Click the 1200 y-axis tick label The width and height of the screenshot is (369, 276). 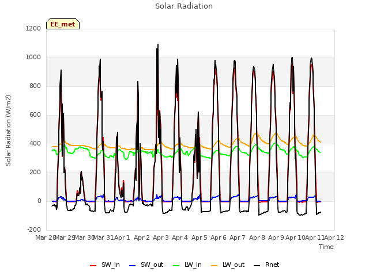click(33, 28)
